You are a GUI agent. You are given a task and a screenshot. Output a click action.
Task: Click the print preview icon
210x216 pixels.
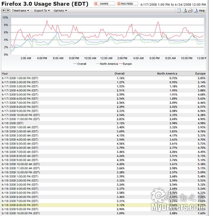[185, 11]
